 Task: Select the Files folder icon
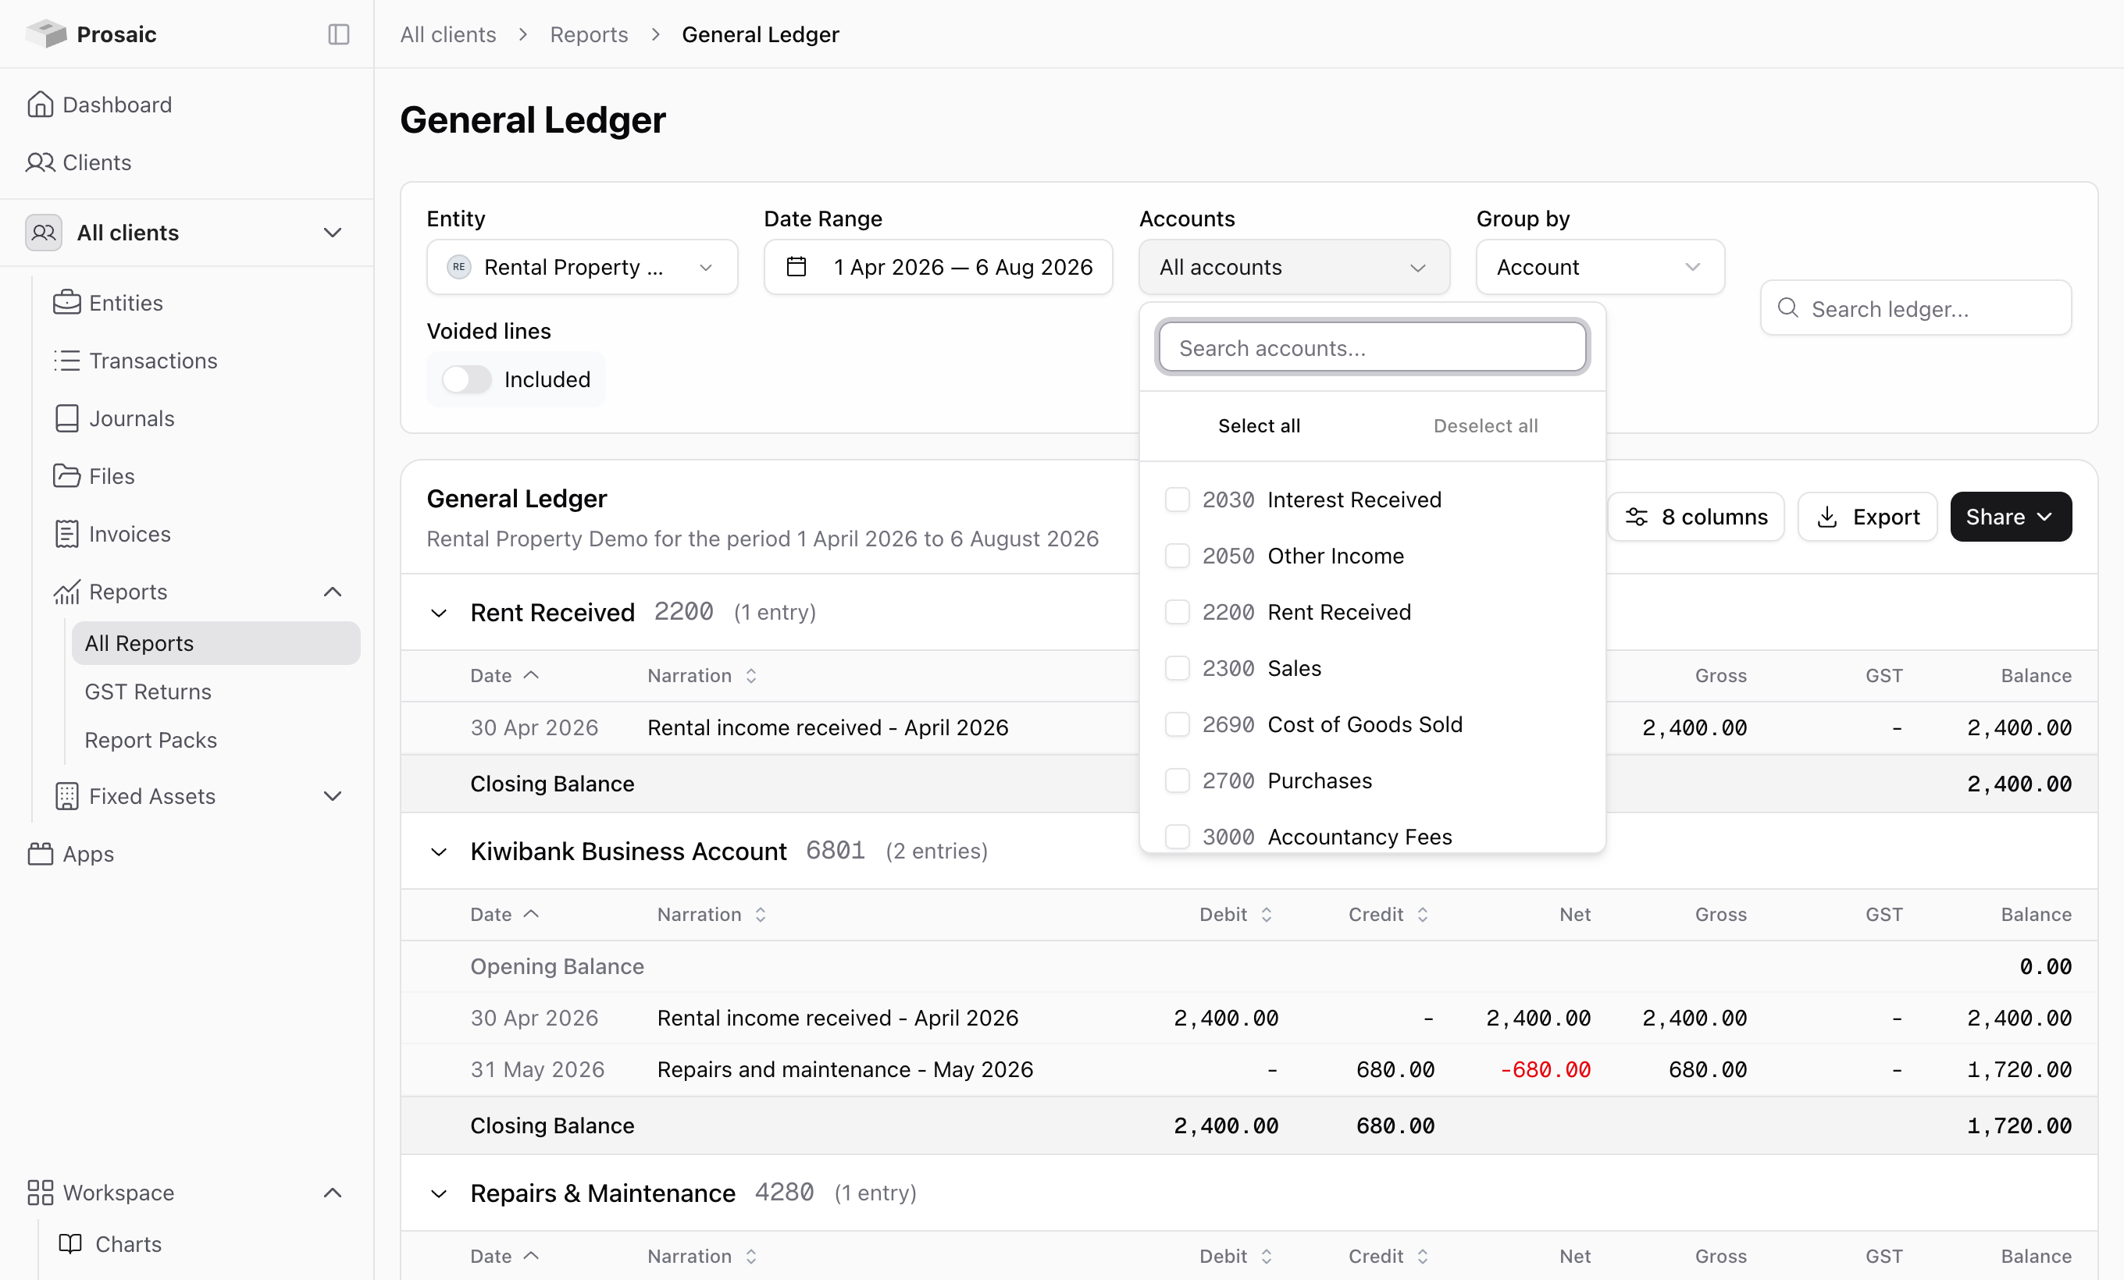click(x=66, y=475)
